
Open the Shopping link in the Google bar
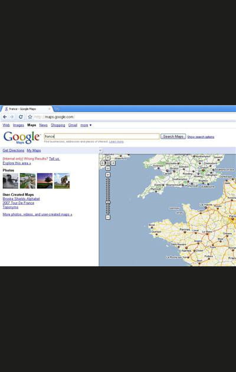click(58, 125)
